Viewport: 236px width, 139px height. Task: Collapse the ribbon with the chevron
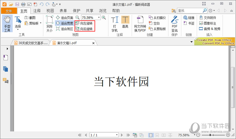pyautogui.click(x=232, y=11)
